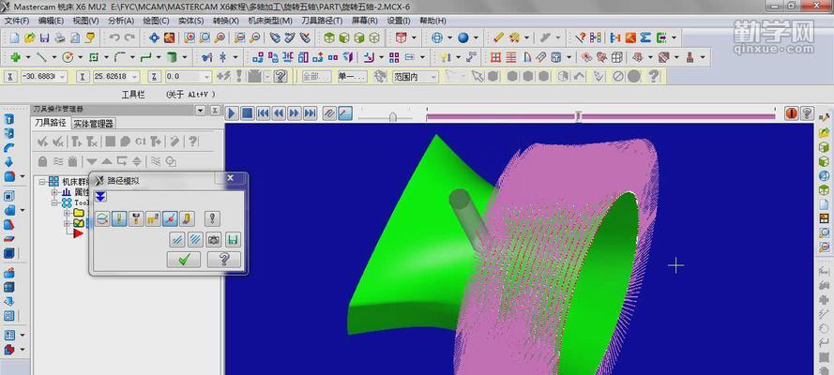Print using the printer icon
The width and height of the screenshot is (834, 375).
tap(60, 37)
